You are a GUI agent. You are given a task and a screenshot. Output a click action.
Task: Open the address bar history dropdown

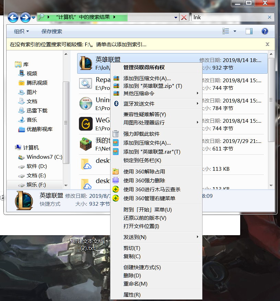pyautogui.click(x=176, y=17)
